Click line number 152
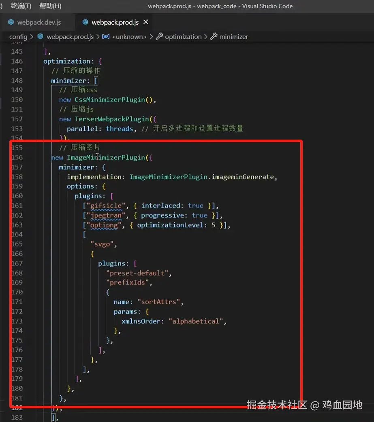The width and height of the screenshot is (374, 422). (17, 119)
